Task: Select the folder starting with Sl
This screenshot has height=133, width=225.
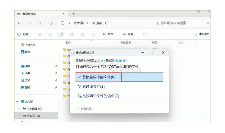Action: click(x=66, y=83)
